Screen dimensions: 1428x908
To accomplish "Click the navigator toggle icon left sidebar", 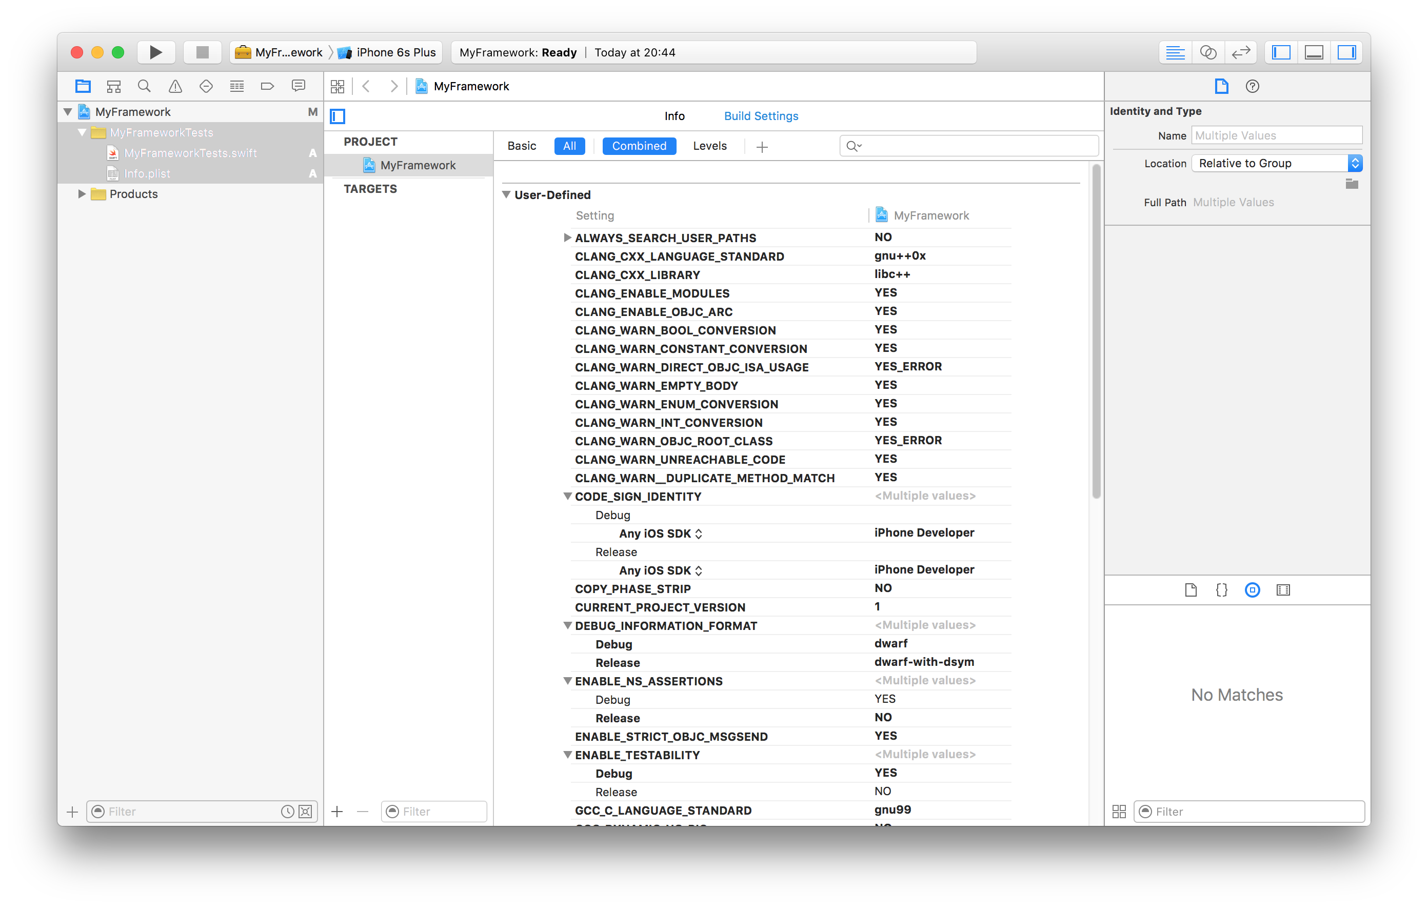I will coord(1282,52).
